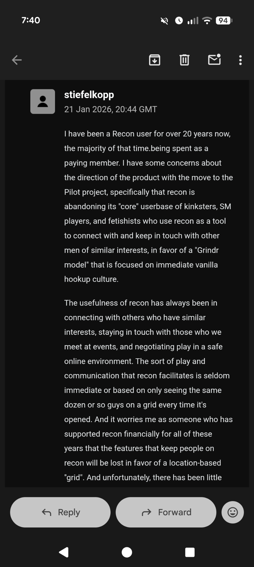Mark email as unread
The height and width of the screenshot is (567, 254).
pos(214,60)
